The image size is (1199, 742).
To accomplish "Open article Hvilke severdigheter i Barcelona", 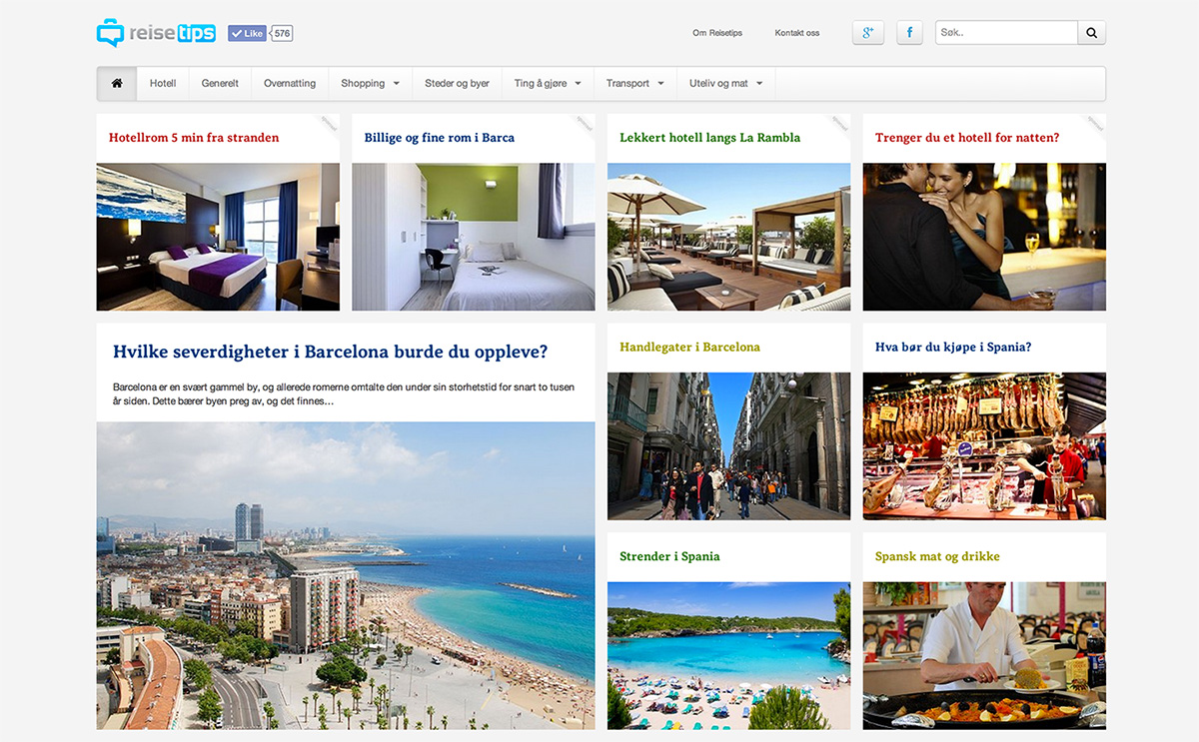I will pos(330,352).
